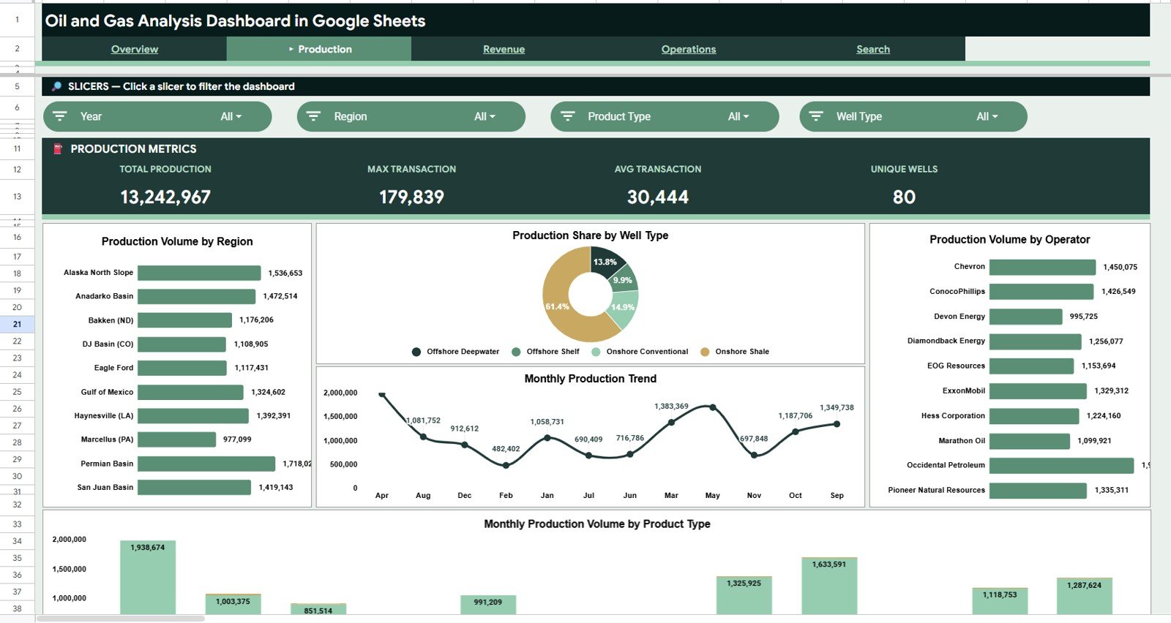Click the Gulf of Mexico bar
The image size is (1171, 623).
[x=190, y=392]
